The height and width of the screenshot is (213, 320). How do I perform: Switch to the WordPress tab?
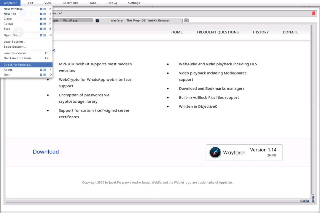[x=72, y=20]
